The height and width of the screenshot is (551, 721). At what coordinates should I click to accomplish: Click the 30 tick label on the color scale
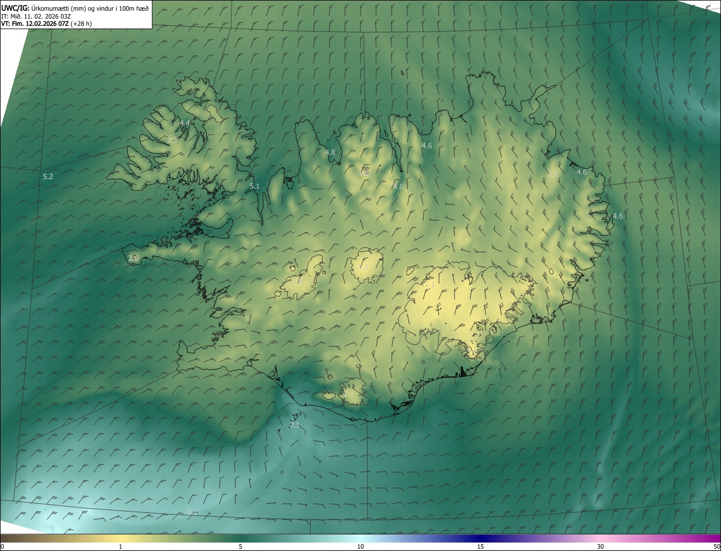click(x=600, y=546)
